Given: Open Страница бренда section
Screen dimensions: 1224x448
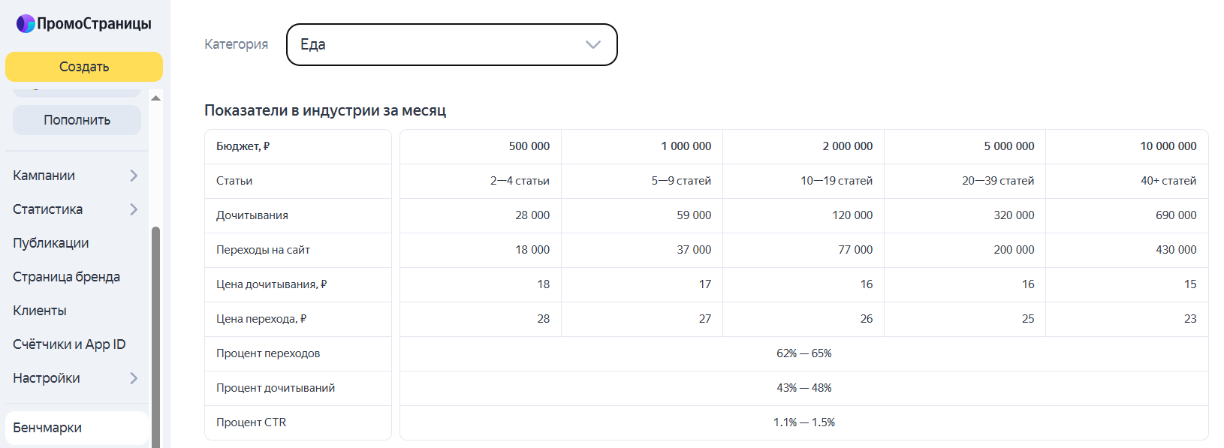Looking at the screenshot, I should point(66,277).
